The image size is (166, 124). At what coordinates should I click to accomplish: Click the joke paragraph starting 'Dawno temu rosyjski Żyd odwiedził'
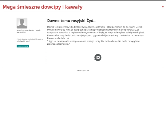click(96, 36)
